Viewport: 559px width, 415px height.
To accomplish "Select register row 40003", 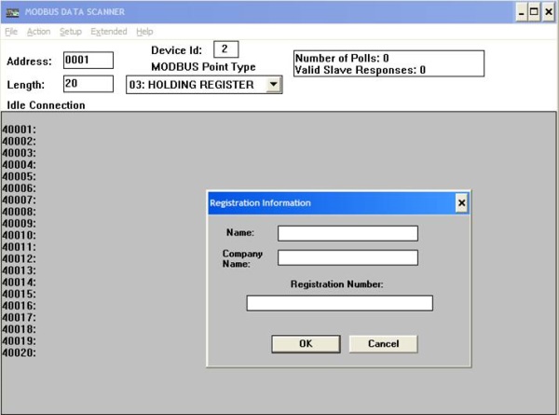I will click(20, 153).
